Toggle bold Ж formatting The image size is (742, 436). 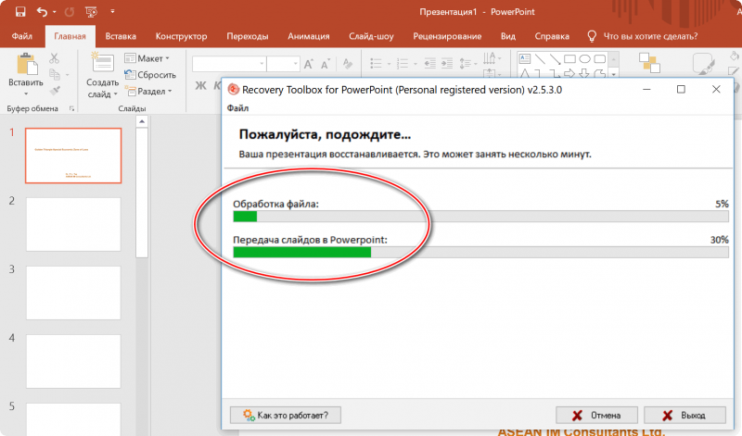pos(200,85)
